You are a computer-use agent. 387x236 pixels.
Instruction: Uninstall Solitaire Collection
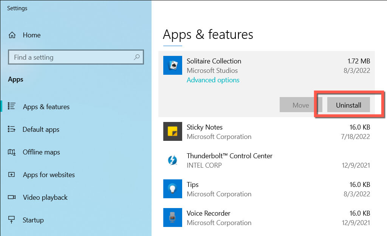[348, 105]
